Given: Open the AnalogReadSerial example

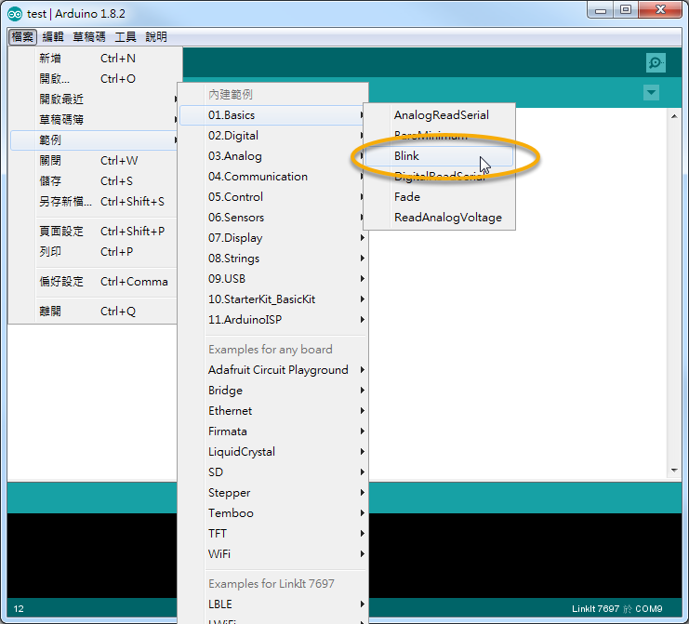Looking at the screenshot, I should [440, 115].
